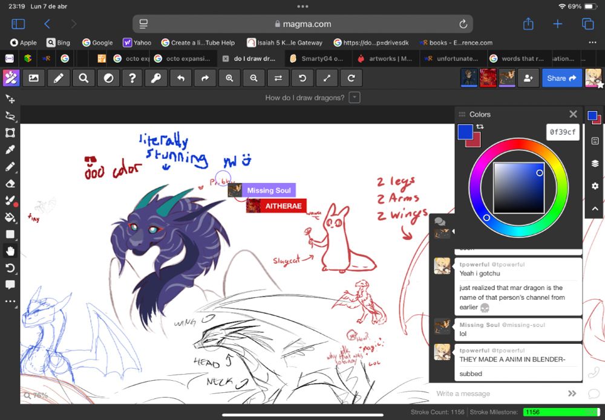Zoom out of the canvas
This screenshot has width=605, height=420.
[x=254, y=78]
